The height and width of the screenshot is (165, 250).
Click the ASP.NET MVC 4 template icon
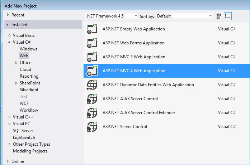(x=93, y=71)
